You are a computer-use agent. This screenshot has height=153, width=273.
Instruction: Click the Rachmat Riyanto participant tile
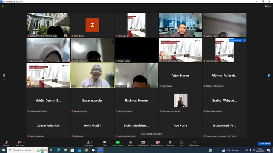(136, 100)
